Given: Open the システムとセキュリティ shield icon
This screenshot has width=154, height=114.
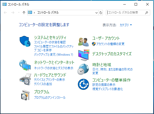Looking at the screenshot, I should point(25,41).
